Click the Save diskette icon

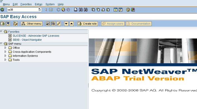click(51, 10)
